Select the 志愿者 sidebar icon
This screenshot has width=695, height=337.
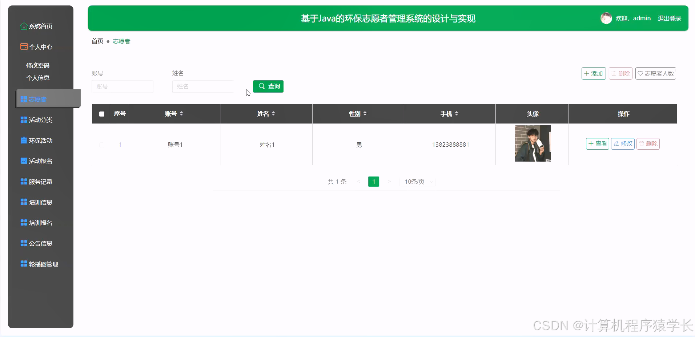[23, 99]
